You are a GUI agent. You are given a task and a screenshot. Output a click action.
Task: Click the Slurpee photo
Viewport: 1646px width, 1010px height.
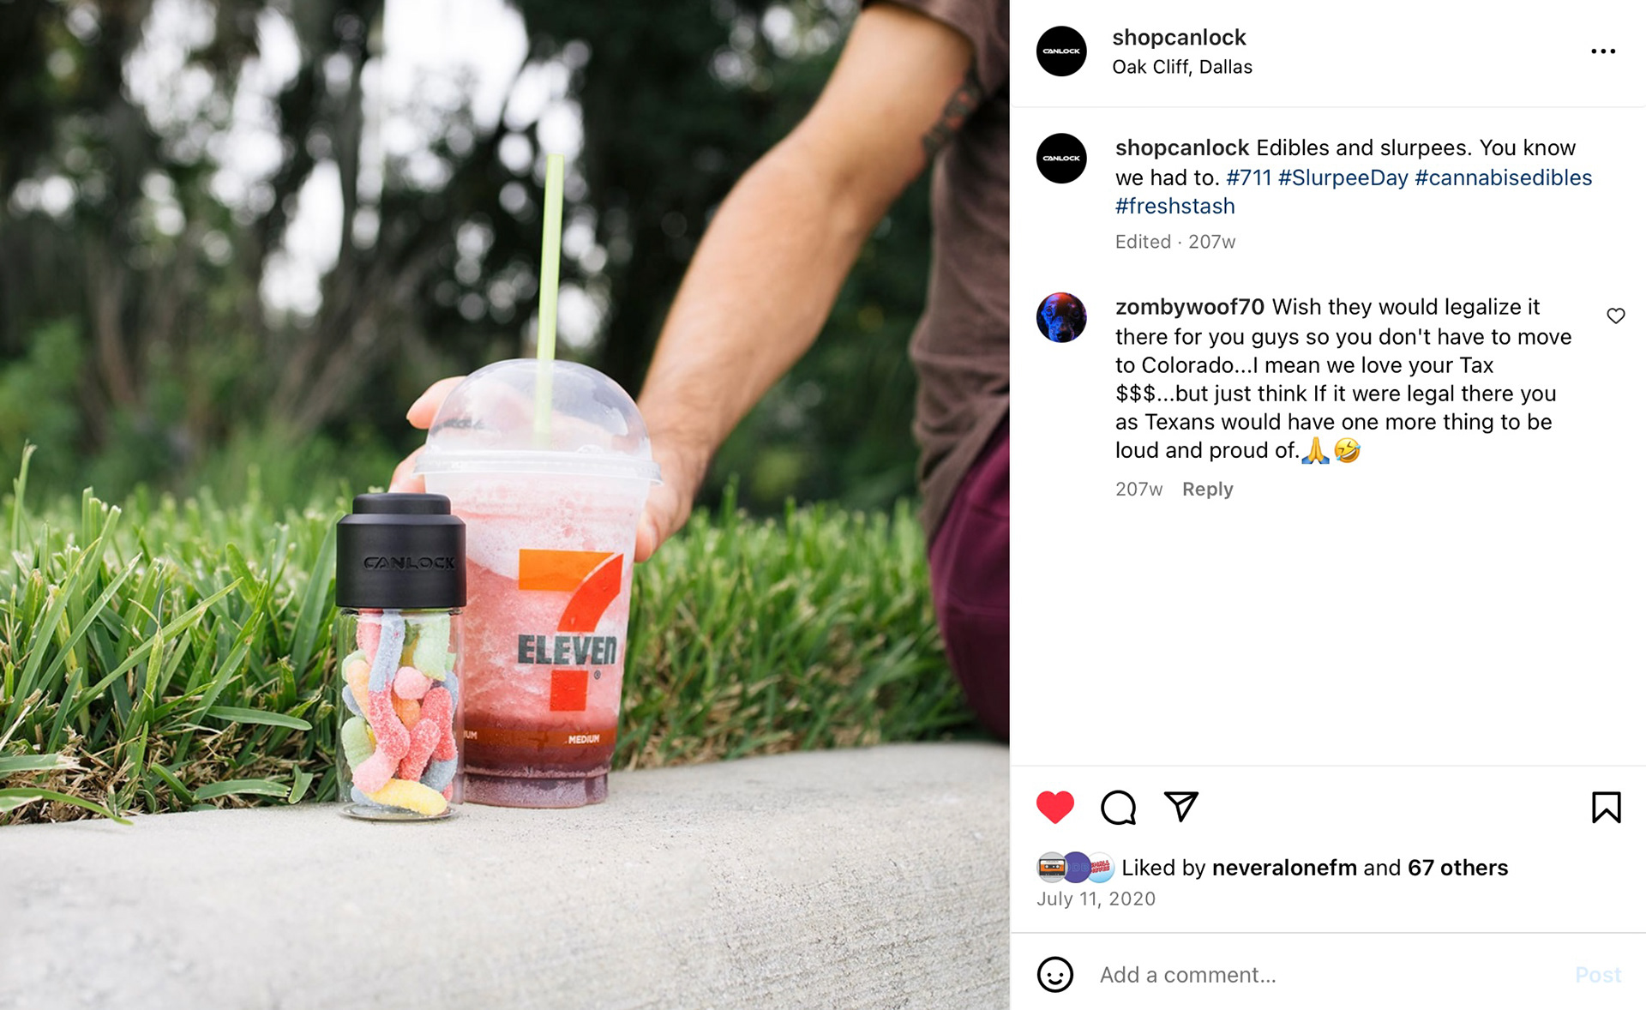(504, 505)
